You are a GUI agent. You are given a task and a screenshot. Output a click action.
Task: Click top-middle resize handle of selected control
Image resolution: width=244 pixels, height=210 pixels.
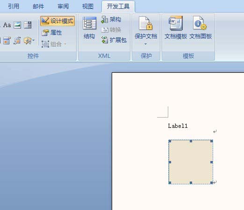[191, 141]
